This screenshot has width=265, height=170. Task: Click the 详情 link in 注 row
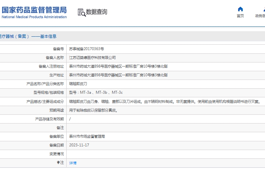tap(73, 163)
